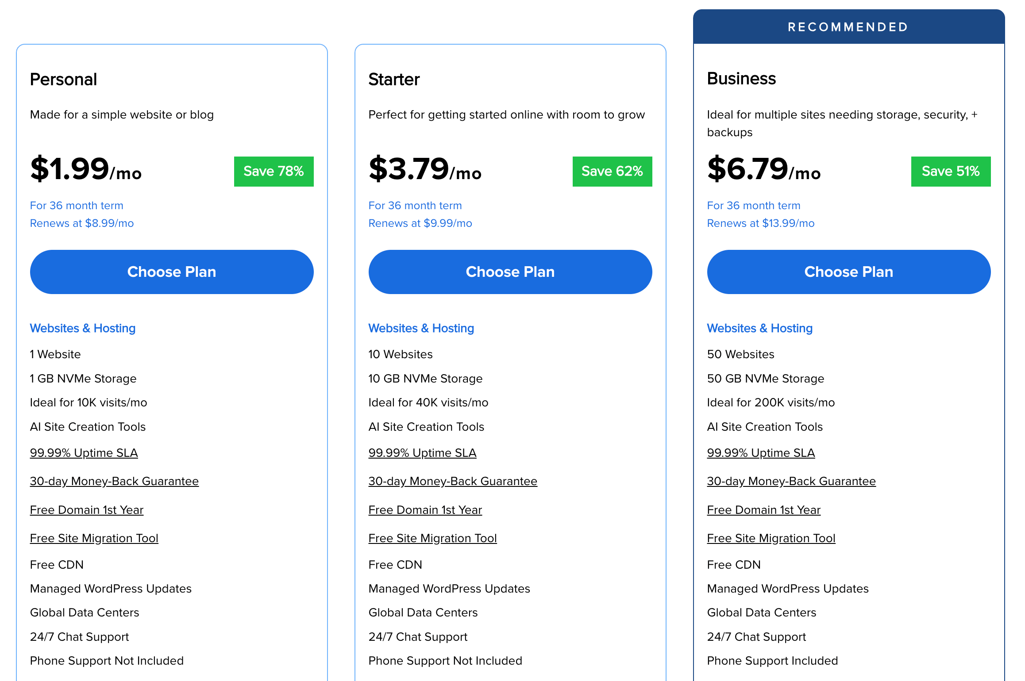1025x681 pixels.
Task: Click the Save 62% badge on Starter
Action: pyautogui.click(x=612, y=171)
